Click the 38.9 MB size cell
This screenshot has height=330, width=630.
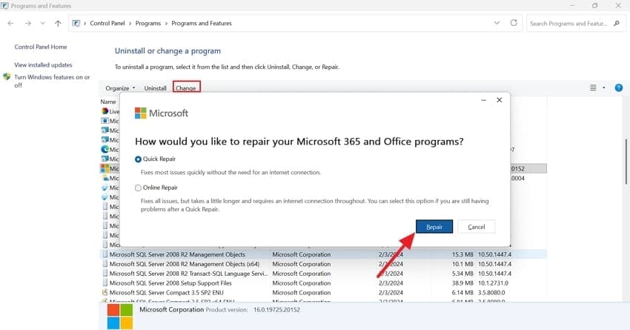[462, 283]
